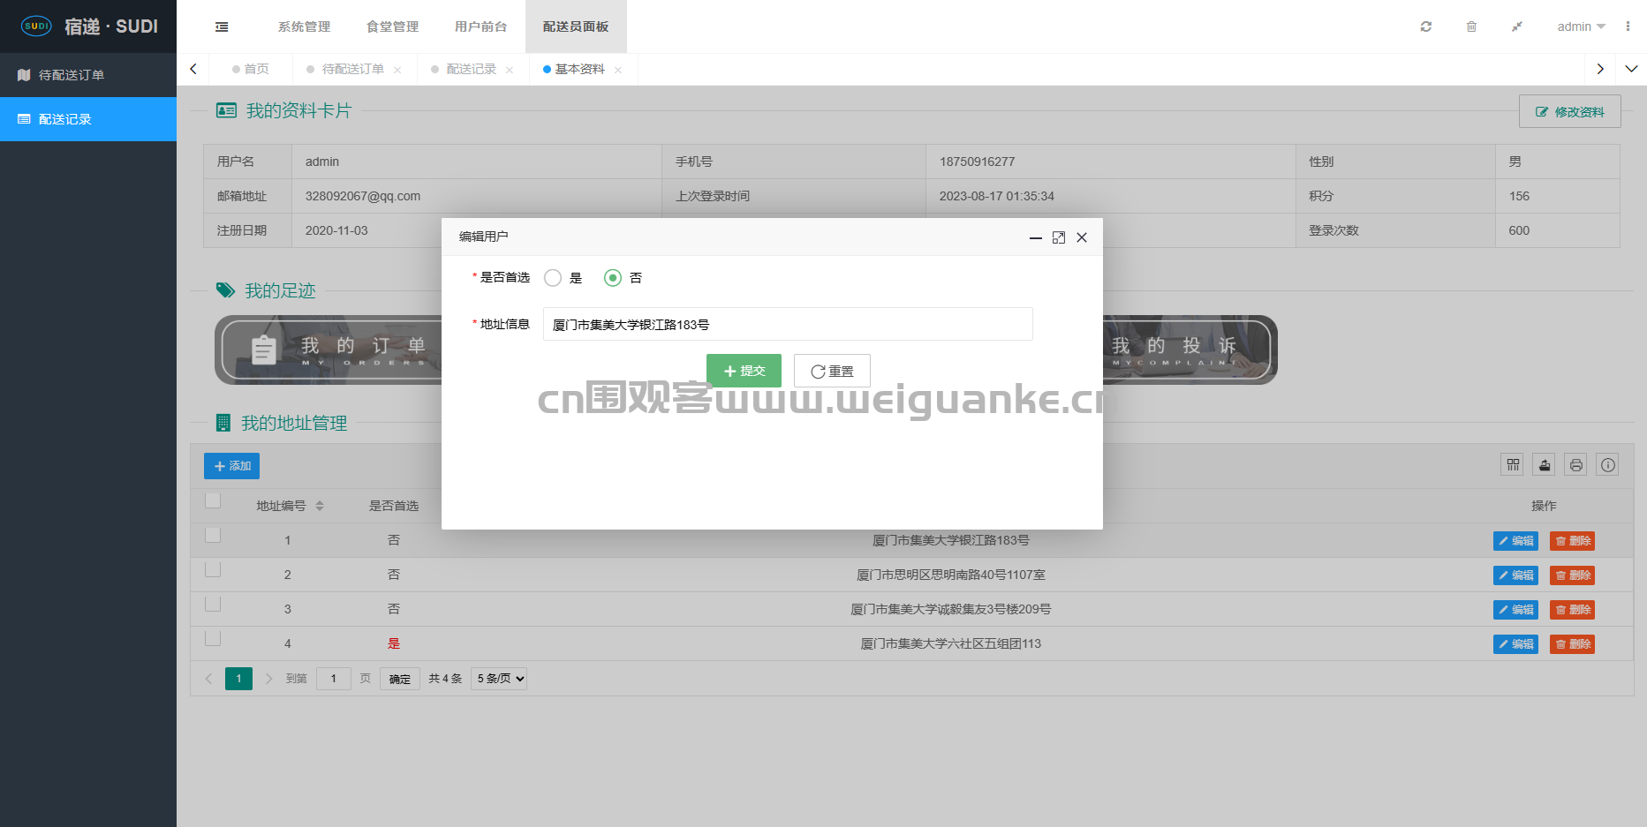1647x827 pixels.
Task: Close the 基本资料 tab
Action: click(x=618, y=70)
